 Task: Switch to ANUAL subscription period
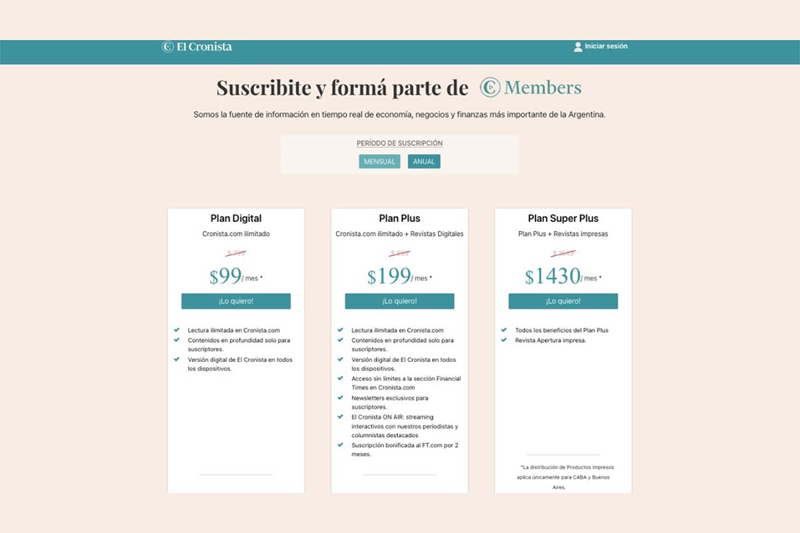coord(424,161)
